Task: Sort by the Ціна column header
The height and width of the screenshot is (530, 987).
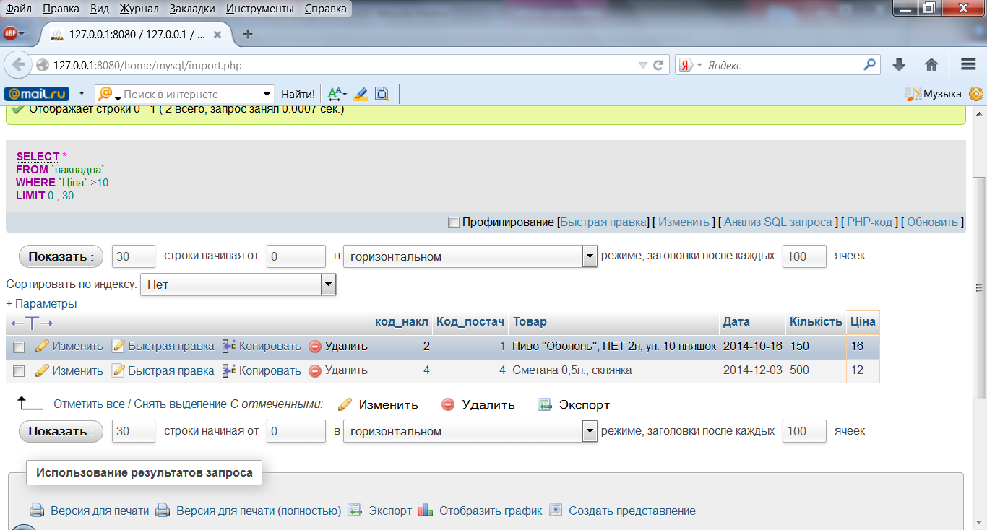Action: tap(863, 322)
